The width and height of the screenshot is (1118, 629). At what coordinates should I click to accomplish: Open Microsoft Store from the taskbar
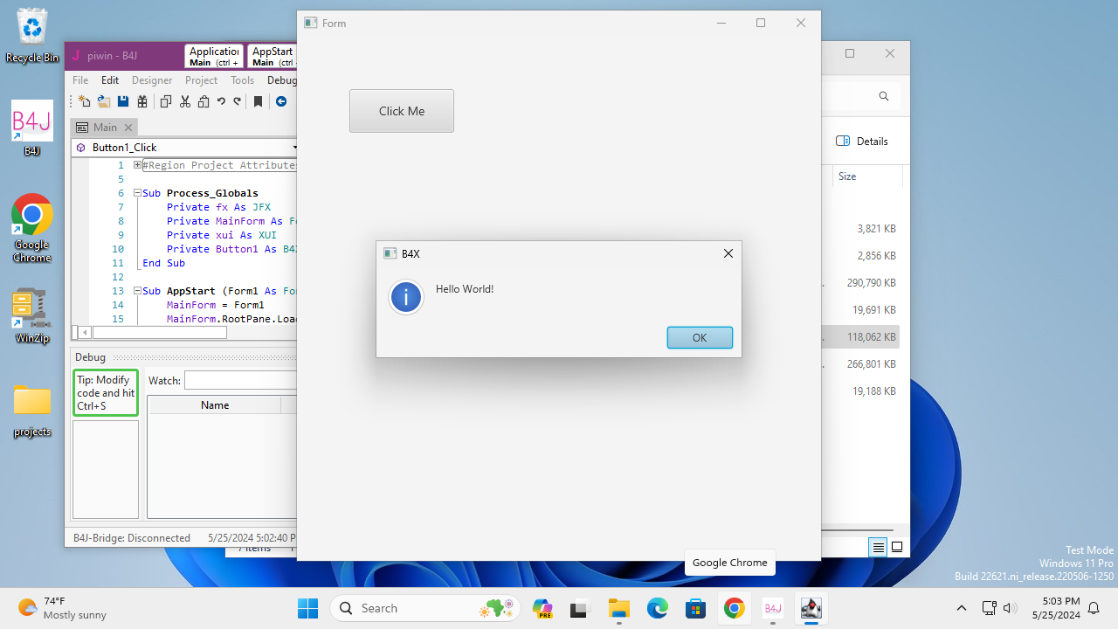pyautogui.click(x=696, y=608)
